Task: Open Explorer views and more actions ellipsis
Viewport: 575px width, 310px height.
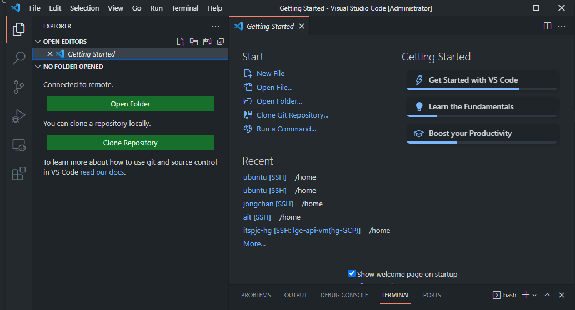Action: [x=216, y=26]
